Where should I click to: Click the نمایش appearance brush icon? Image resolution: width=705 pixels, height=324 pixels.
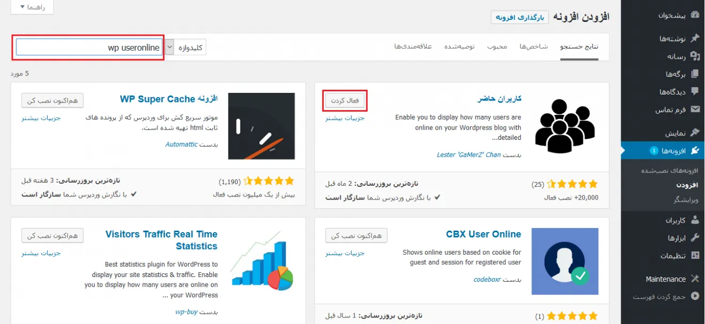(x=695, y=132)
